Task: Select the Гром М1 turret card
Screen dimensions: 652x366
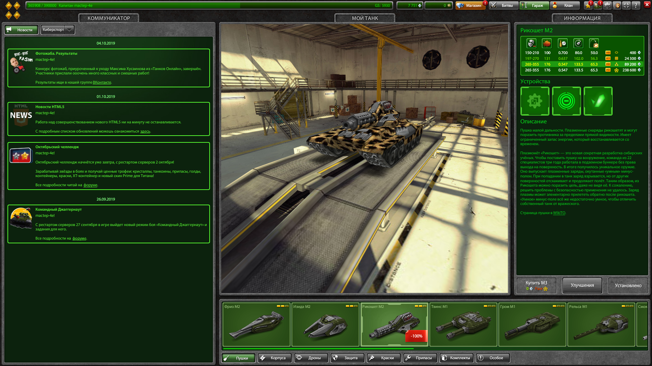Action: 532,325
